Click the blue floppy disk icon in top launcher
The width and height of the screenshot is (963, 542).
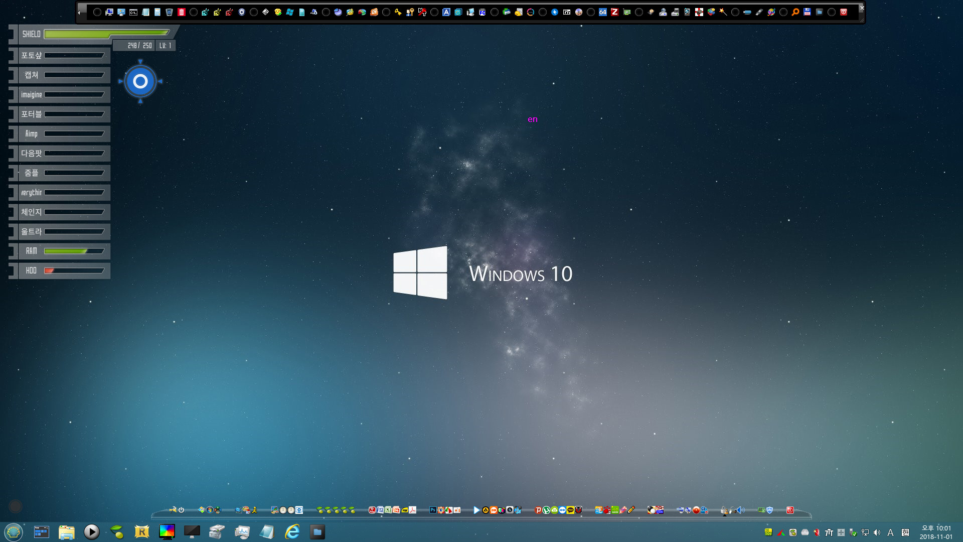click(x=808, y=12)
